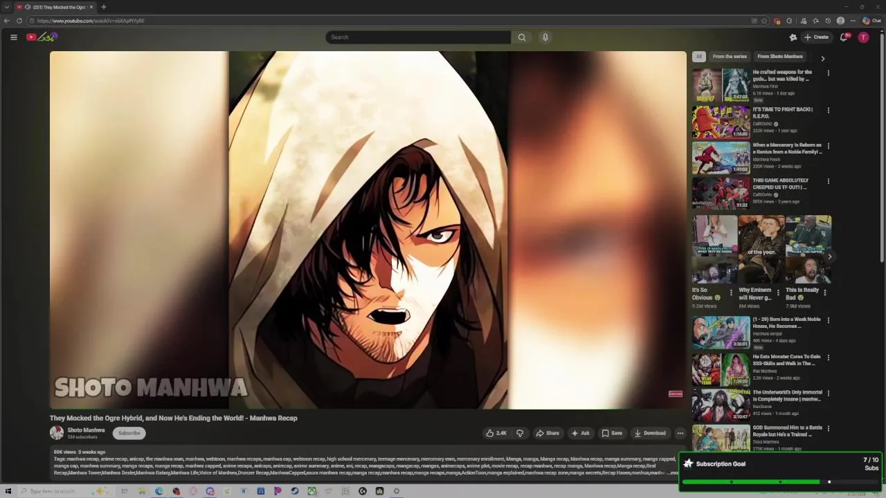Open browser history clock icon

828,21
